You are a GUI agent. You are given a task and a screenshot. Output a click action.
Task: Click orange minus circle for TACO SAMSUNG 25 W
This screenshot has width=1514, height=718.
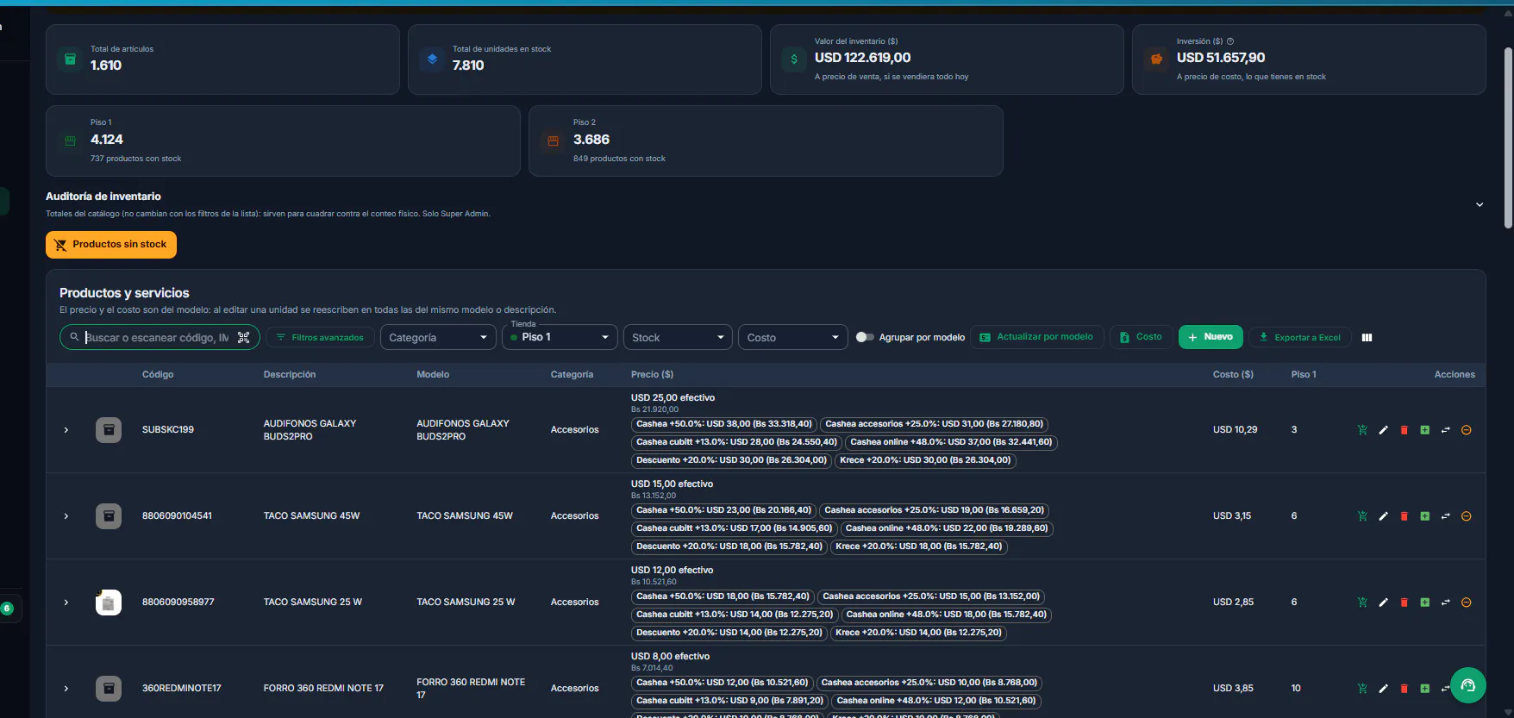pyautogui.click(x=1466, y=602)
